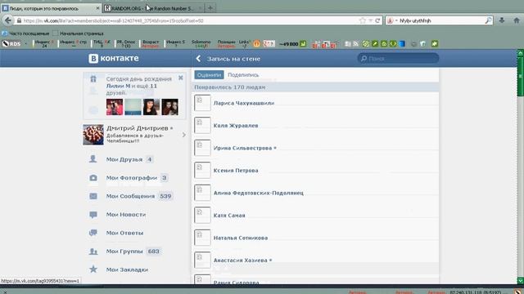Open Наталья Сотникова profile
524x294 pixels.
coord(241,238)
